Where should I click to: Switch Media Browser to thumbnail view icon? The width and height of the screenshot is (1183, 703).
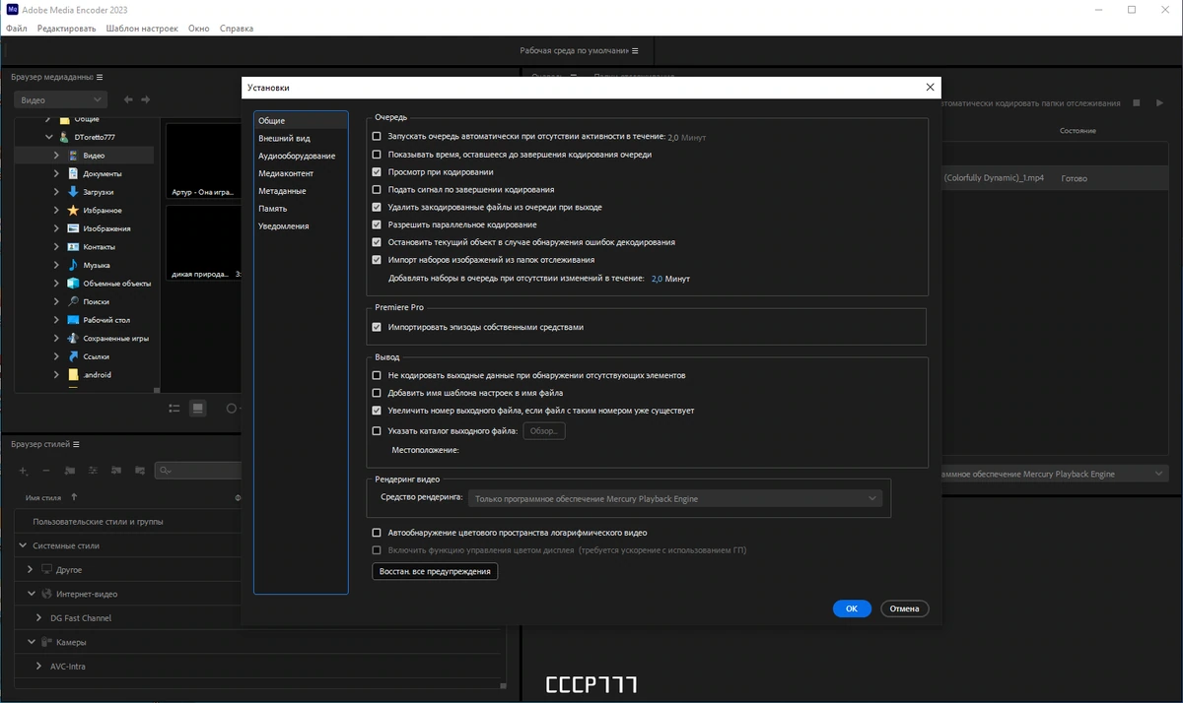[x=198, y=408]
